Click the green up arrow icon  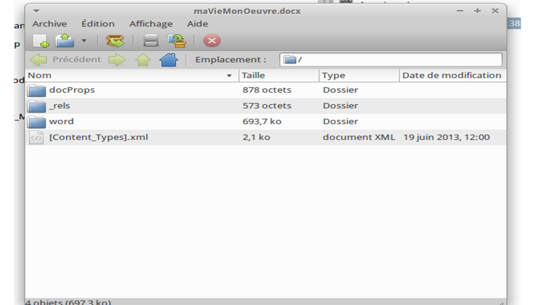click(x=143, y=60)
